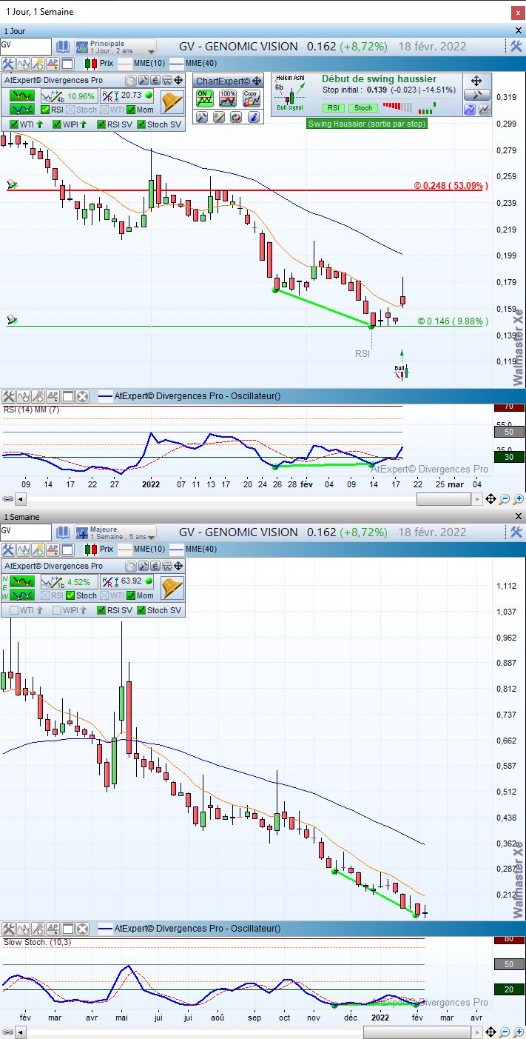The width and height of the screenshot is (526, 1039).
Task: Open the book icon beside GV field in 1 Semaine chart
Action: [x=62, y=532]
